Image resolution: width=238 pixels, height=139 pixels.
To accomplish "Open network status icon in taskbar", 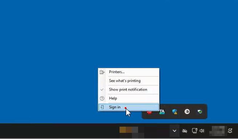I will [195, 131].
